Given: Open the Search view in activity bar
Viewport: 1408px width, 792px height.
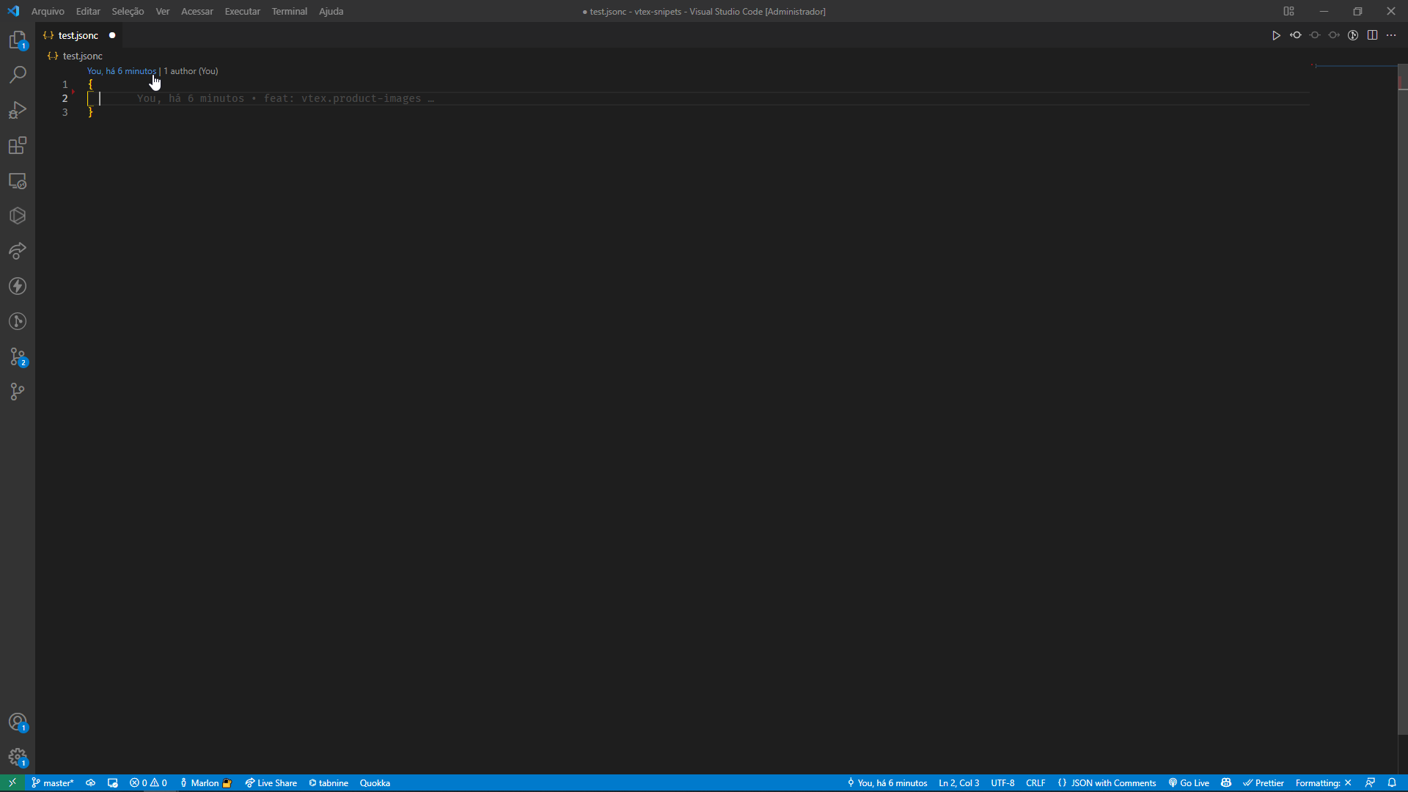Looking at the screenshot, I should point(18,75).
